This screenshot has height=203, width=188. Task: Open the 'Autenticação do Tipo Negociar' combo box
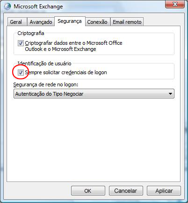[x=94, y=94]
